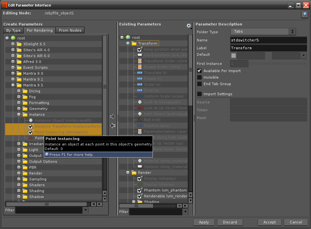The height and width of the screenshot is (229, 311).
Task: Open the Folder Type dropdown
Action: pyautogui.click(x=263, y=31)
